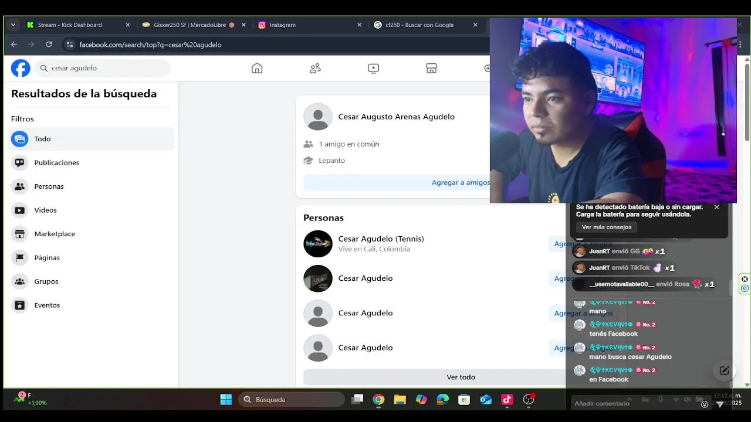Click the site info icon in address bar

click(x=69, y=45)
